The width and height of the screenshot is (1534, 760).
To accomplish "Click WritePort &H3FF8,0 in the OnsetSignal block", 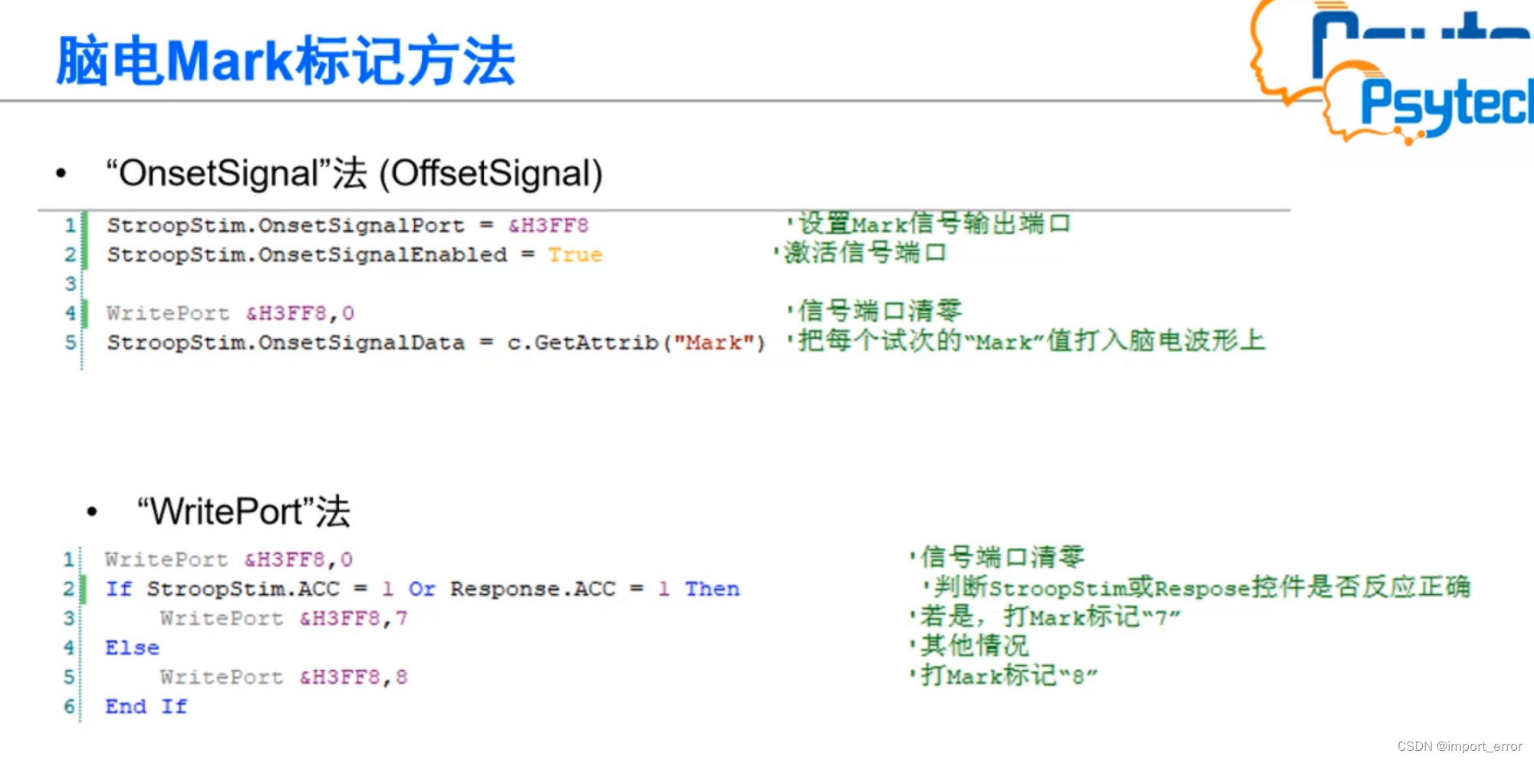I will pos(230,313).
